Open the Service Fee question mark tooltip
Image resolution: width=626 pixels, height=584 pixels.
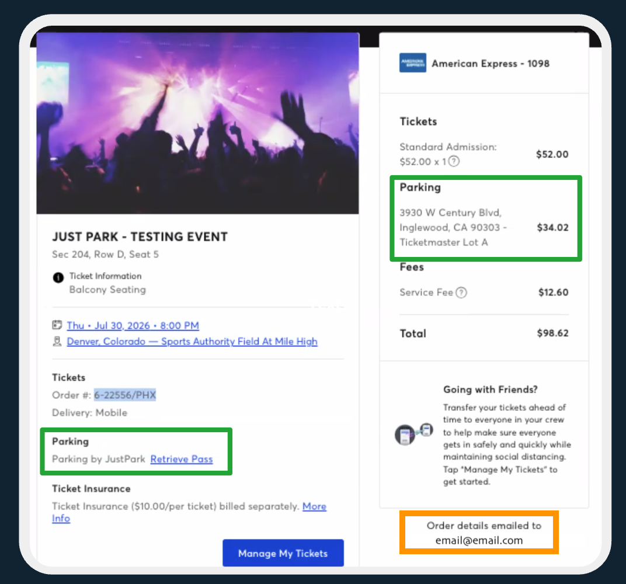click(x=461, y=293)
